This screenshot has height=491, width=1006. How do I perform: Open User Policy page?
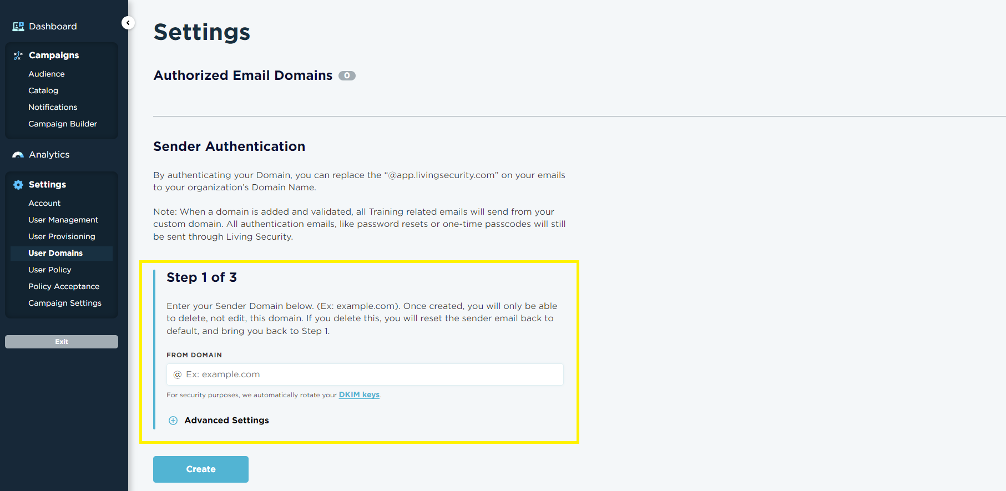coord(50,270)
